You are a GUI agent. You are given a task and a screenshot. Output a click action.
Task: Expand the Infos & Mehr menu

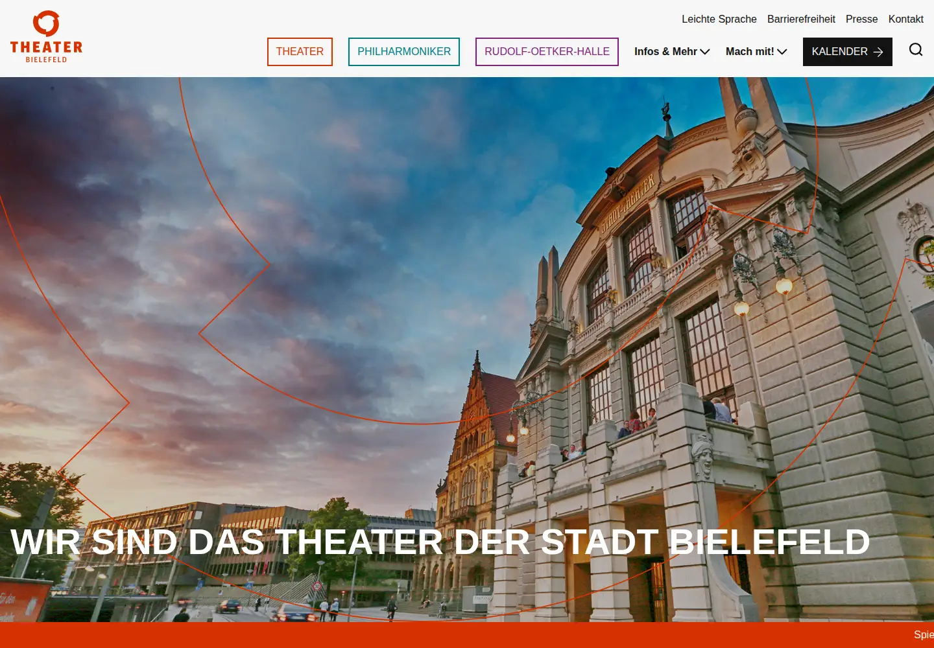672,52
